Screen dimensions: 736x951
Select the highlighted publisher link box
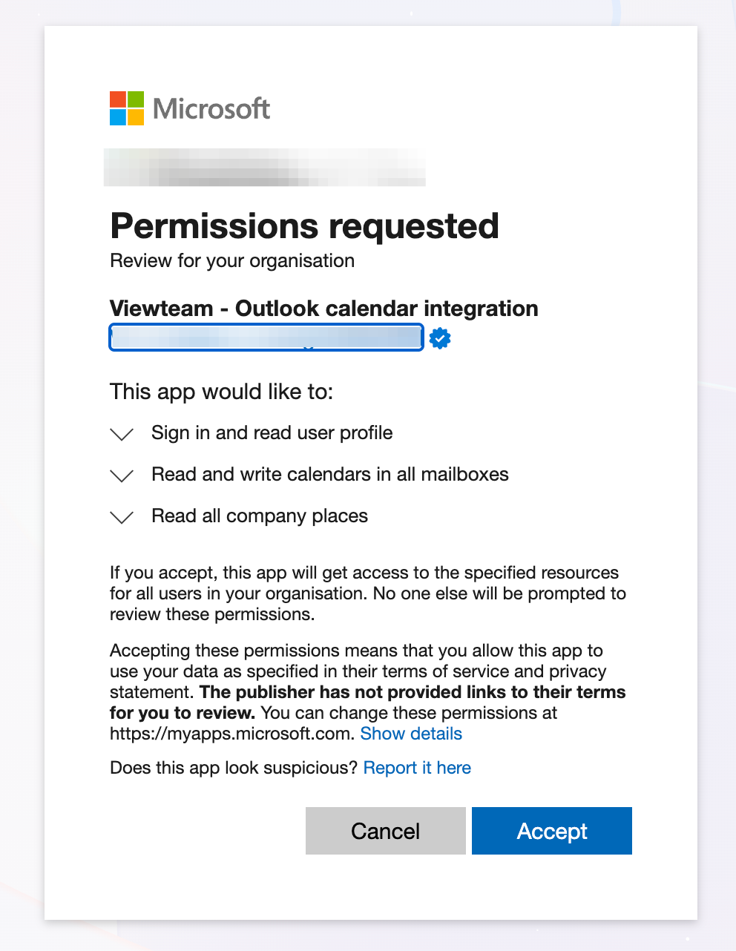(x=266, y=338)
